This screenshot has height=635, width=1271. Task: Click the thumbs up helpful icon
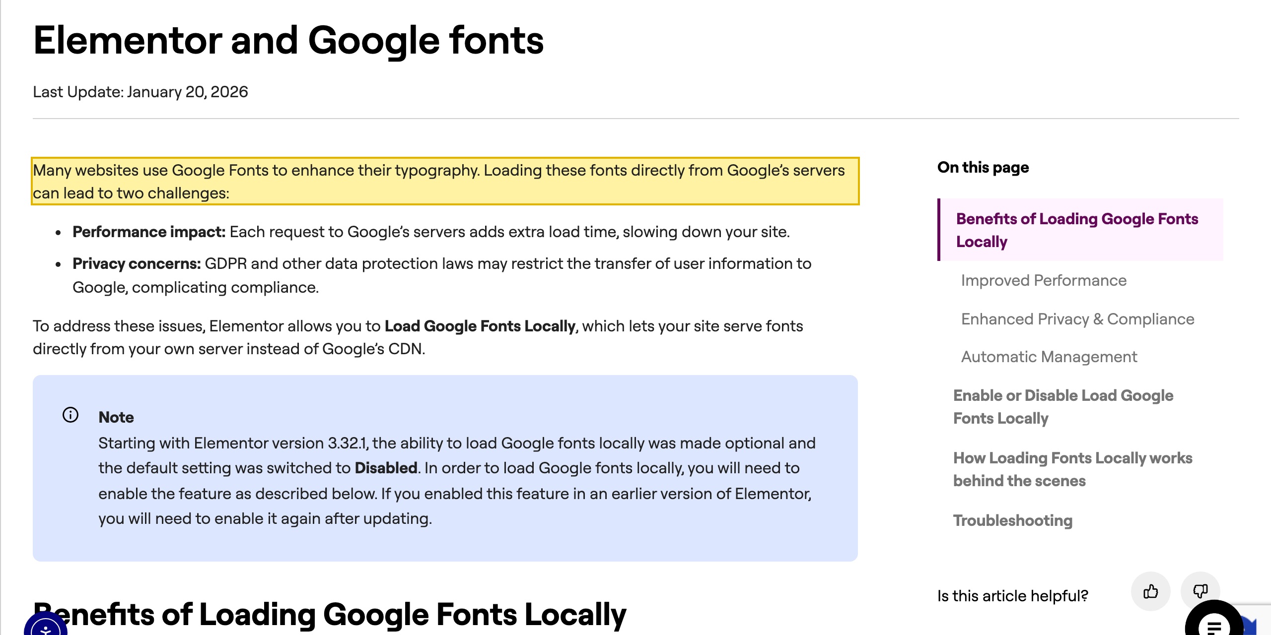(x=1150, y=591)
